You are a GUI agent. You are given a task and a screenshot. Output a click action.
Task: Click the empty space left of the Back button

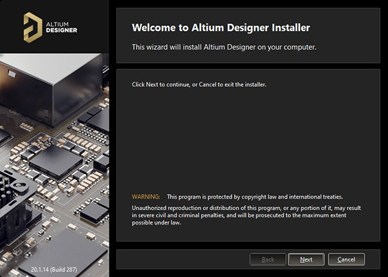coord(181,260)
